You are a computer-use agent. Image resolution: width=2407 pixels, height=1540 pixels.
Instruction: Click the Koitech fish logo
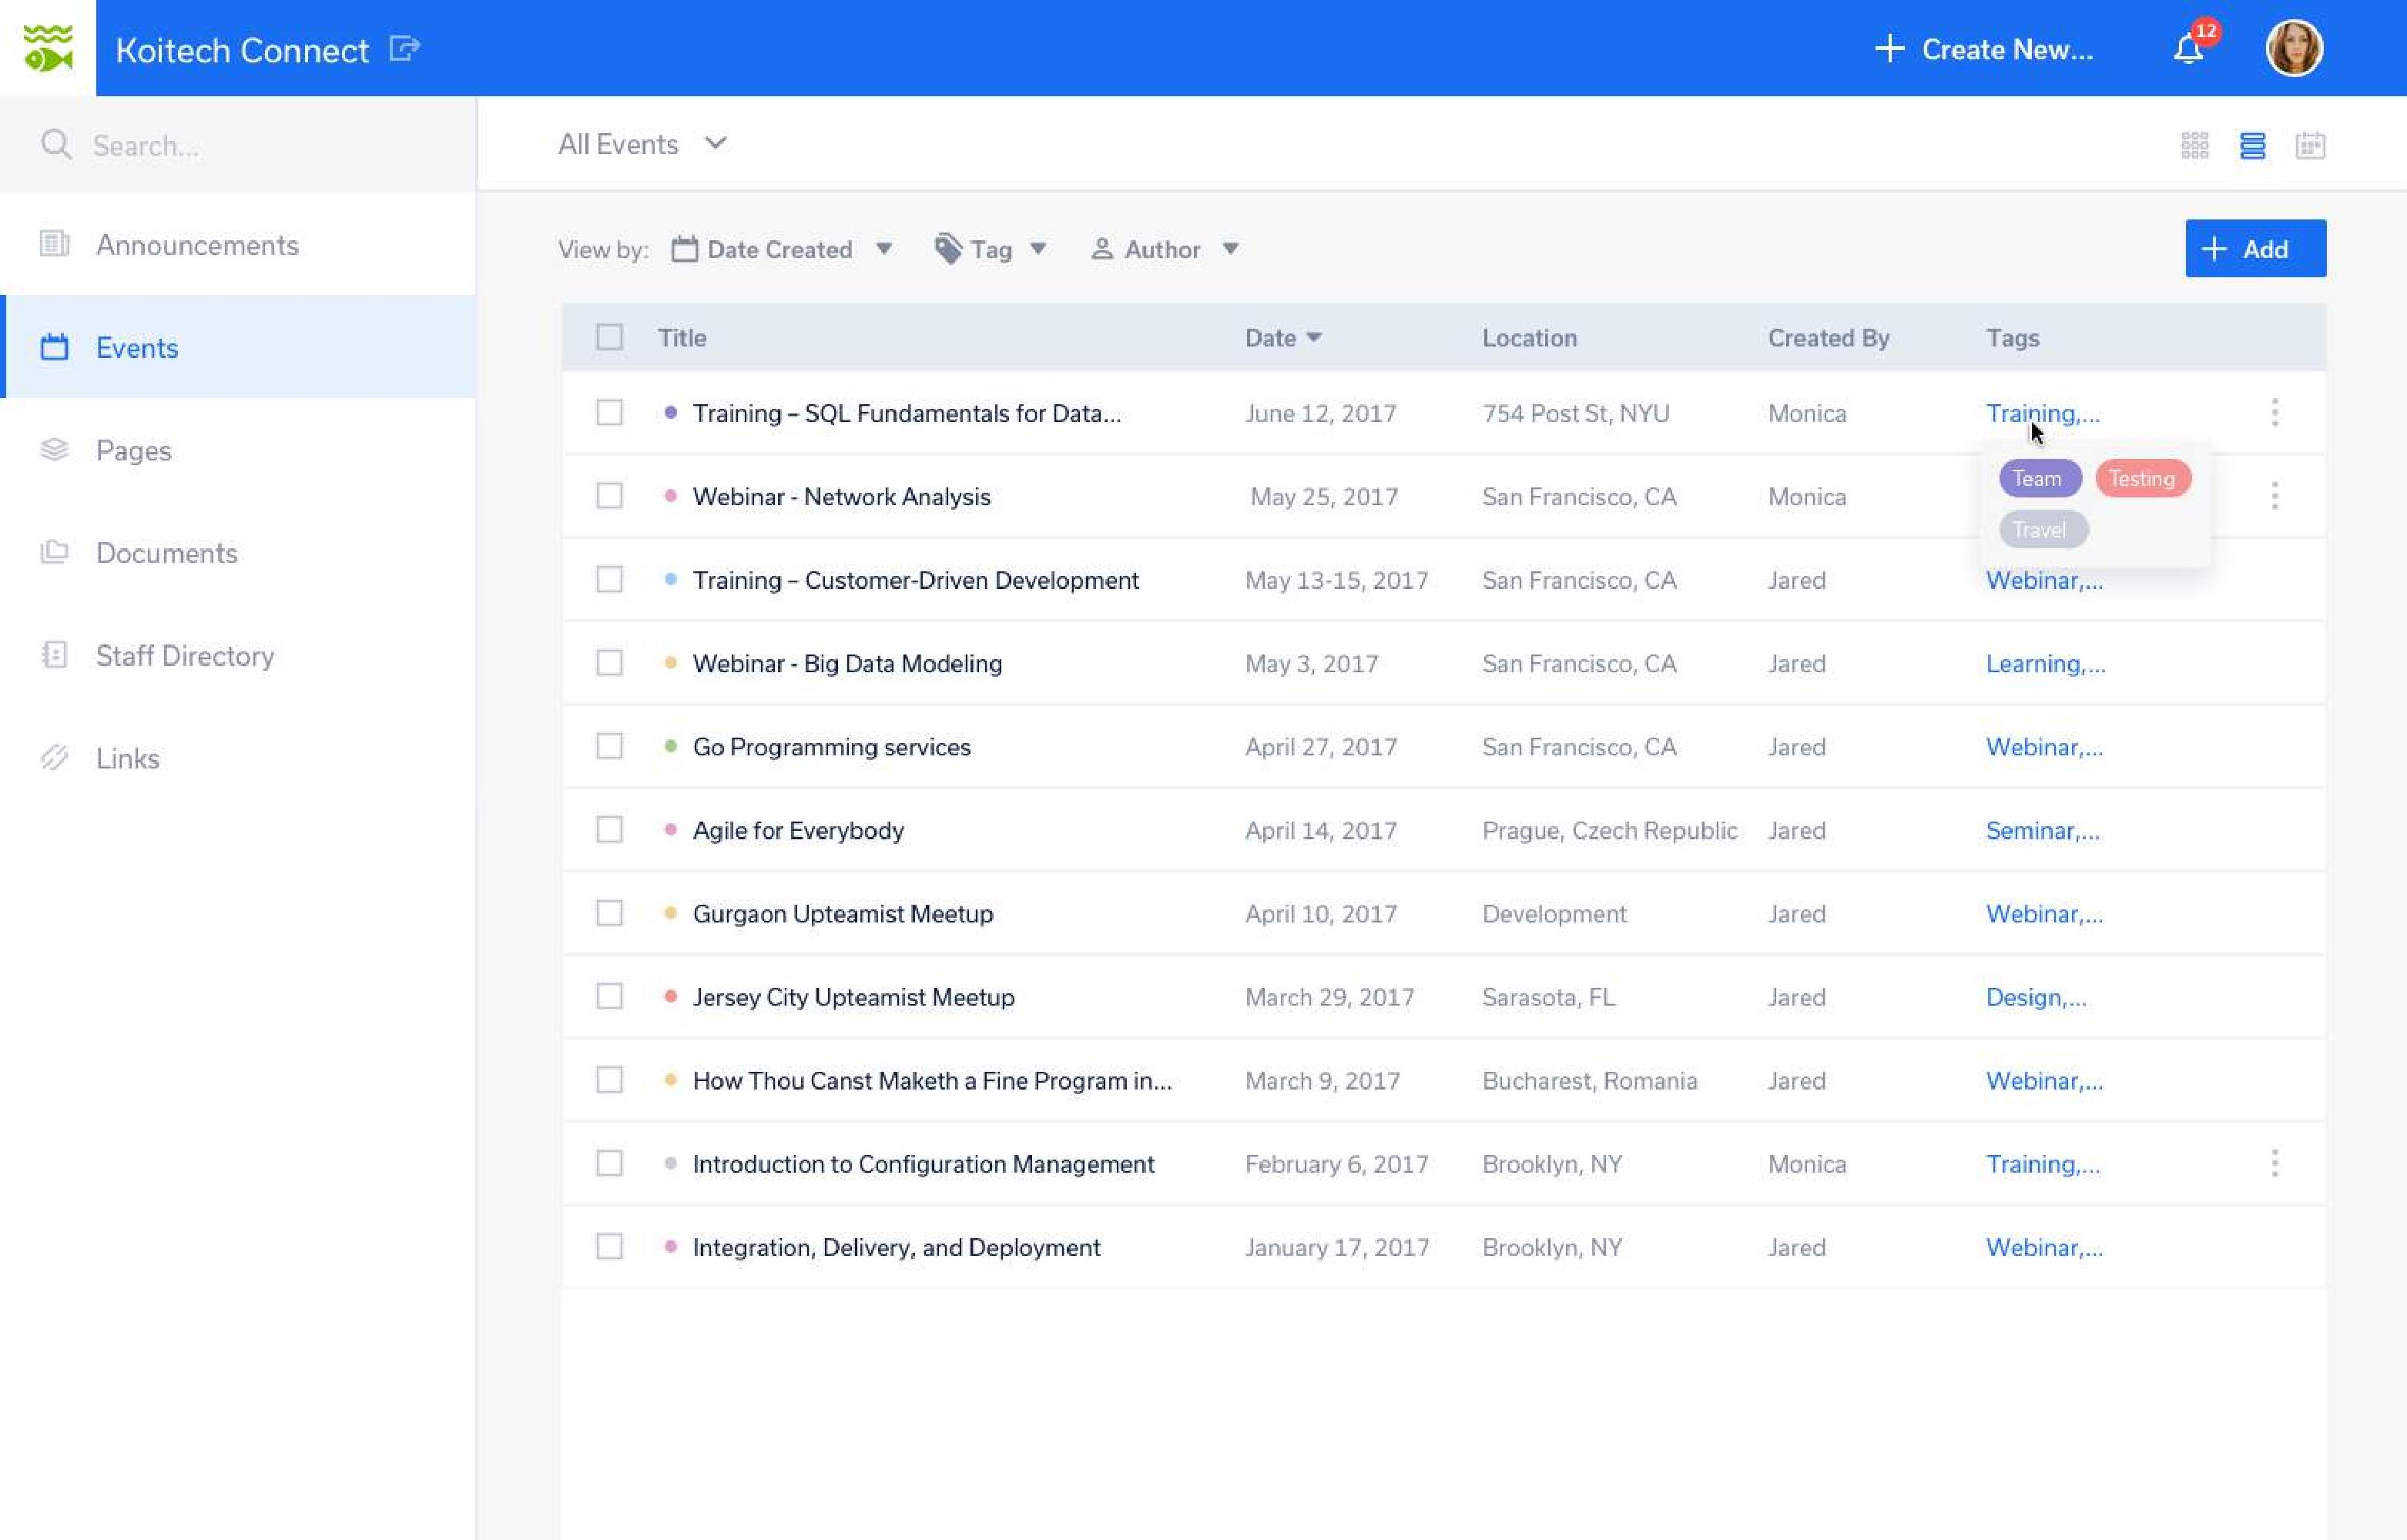48,48
